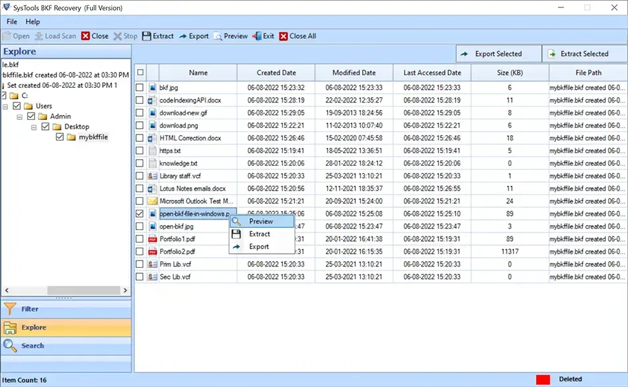Open the Help menu
The width and height of the screenshot is (628, 387).
[33, 22]
